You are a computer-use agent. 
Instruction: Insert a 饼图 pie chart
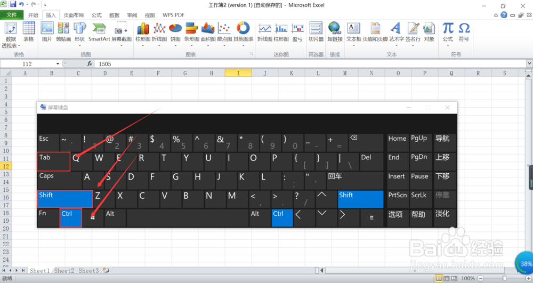click(x=175, y=34)
